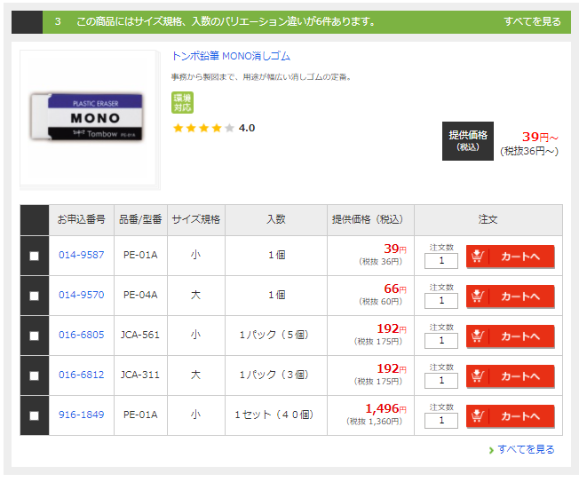Screen dimensions: 587x482
Task: Click the お申込番号 column header
Action: 81,219
